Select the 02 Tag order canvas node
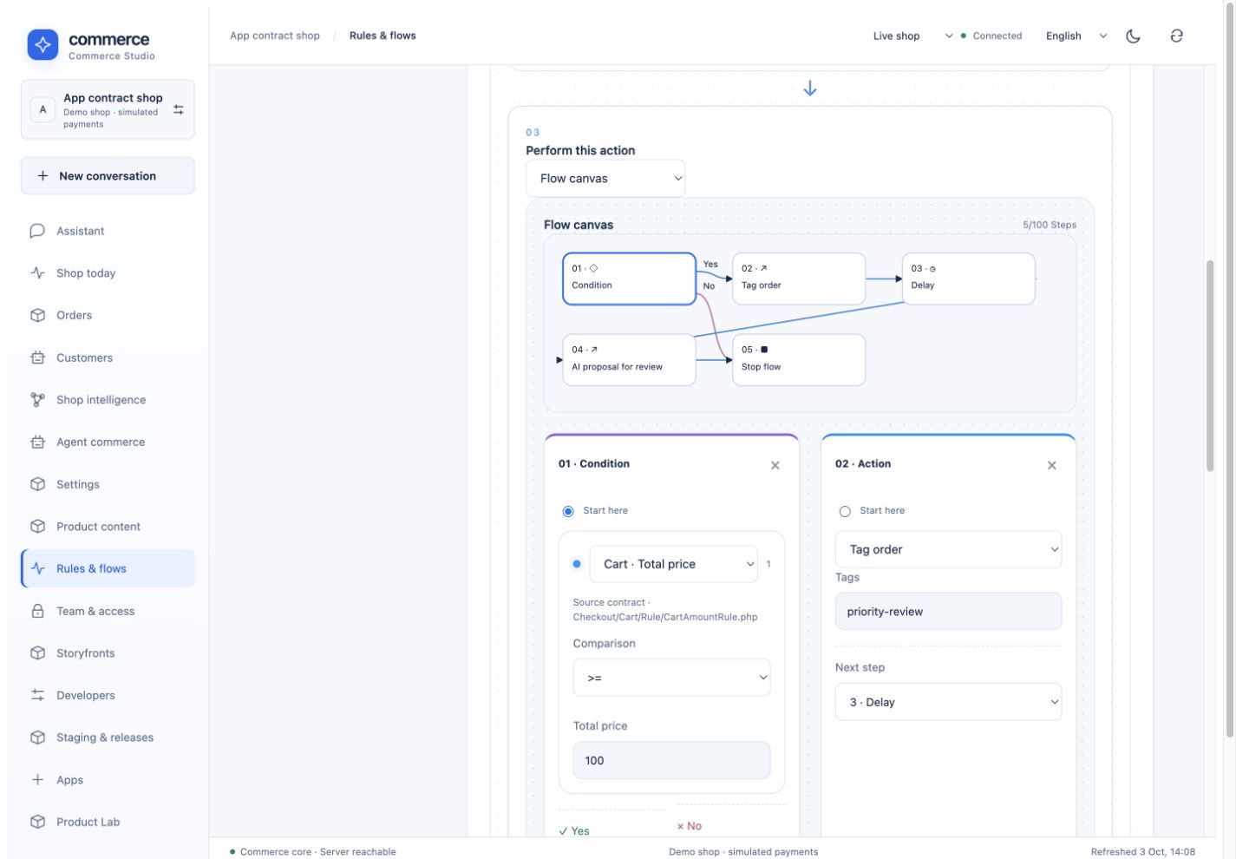The image size is (1236, 859). [799, 279]
